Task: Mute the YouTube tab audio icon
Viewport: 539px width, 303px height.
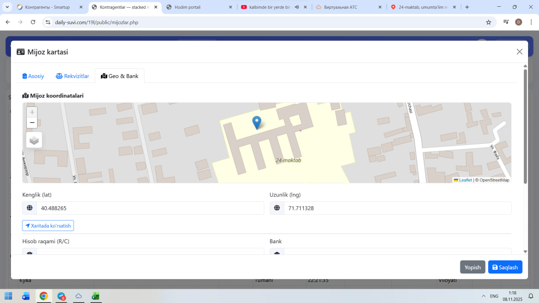Action: point(297,7)
